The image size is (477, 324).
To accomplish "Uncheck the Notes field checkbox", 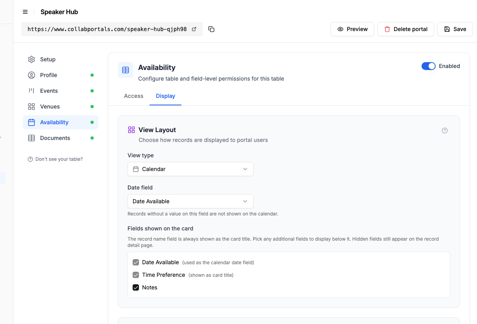I will coord(136,287).
